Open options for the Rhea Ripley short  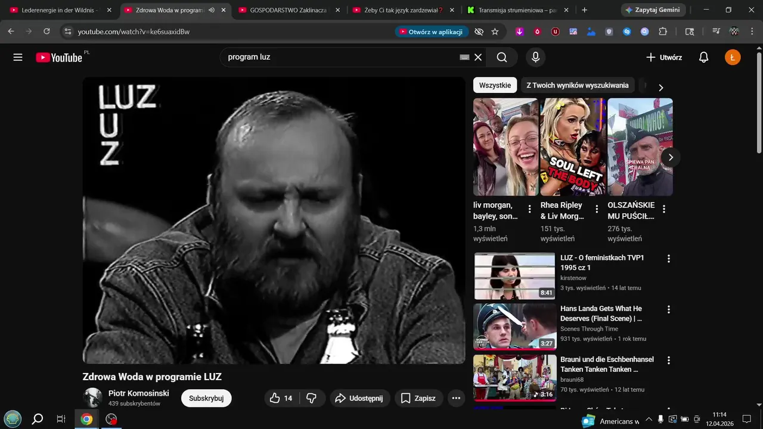(597, 209)
